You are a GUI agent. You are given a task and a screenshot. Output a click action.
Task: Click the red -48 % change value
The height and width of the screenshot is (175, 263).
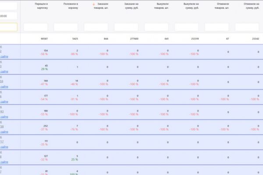pyautogui.click(x=75, y=84)
